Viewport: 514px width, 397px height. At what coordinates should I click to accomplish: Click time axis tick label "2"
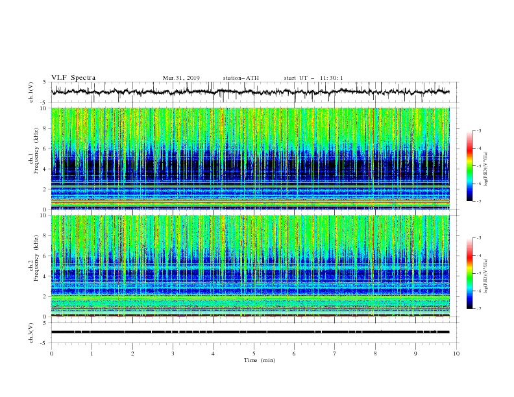tap(132, 354)
